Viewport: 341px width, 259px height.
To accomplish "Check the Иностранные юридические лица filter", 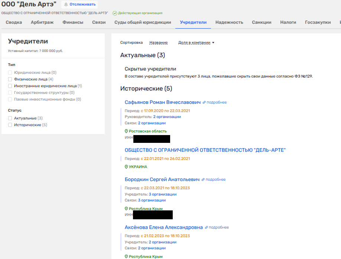I will (x=10, y=86).
